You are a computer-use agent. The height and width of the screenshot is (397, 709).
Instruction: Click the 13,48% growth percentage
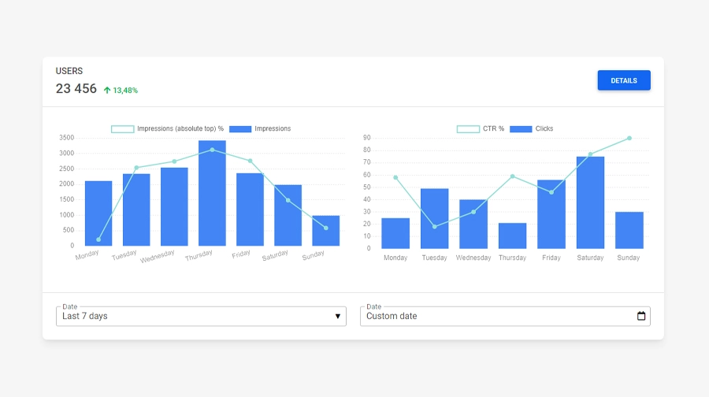click(125, 91)
